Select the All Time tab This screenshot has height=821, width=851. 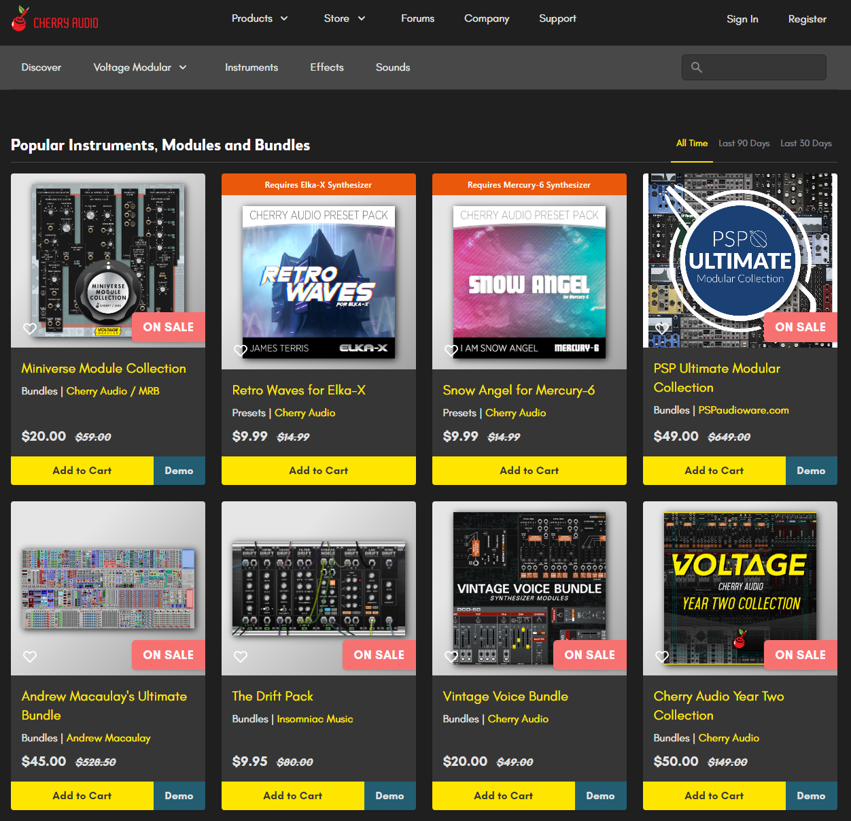point(692,144)
